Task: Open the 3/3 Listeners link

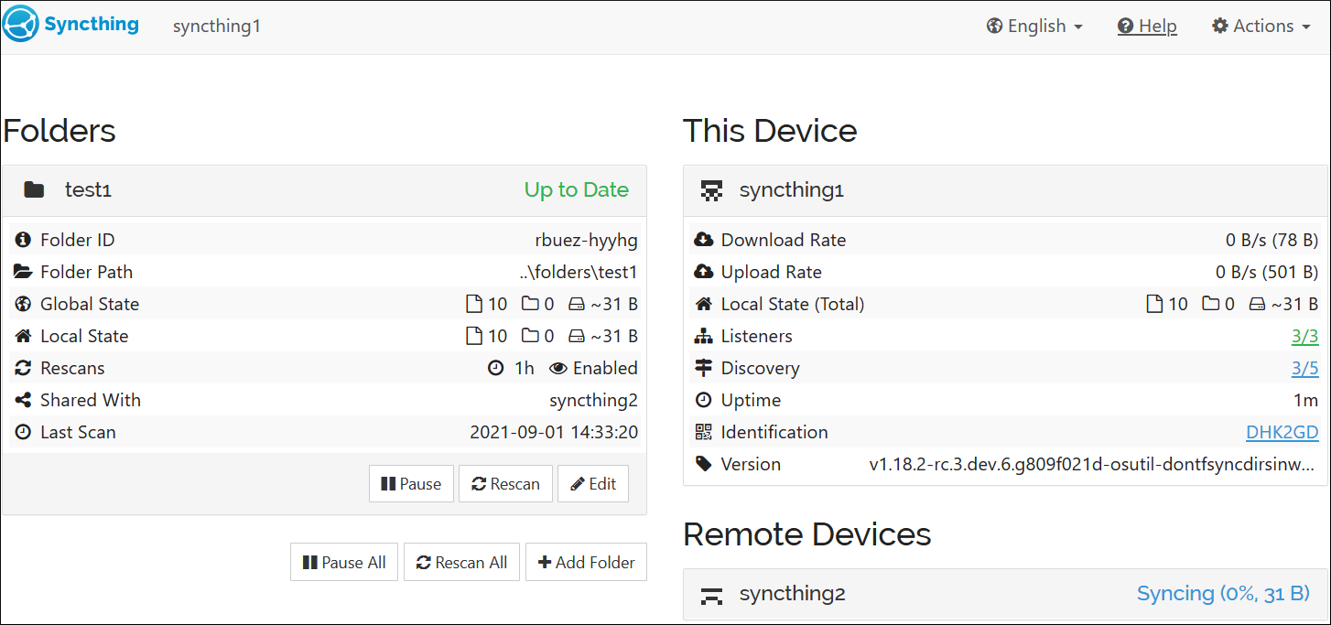Action: coord(1304,336)
